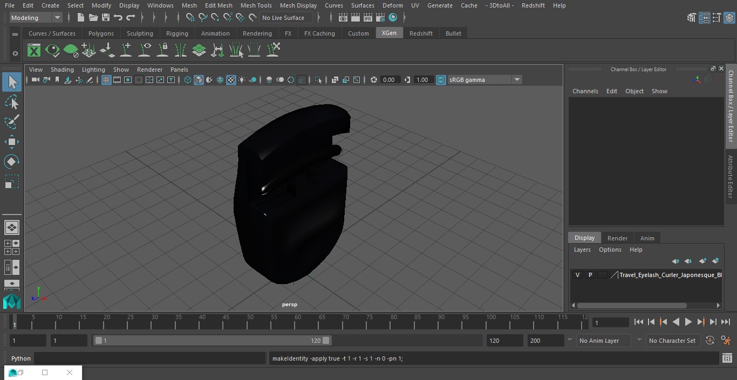Activate the Scale tool in the toolbox

11,182
